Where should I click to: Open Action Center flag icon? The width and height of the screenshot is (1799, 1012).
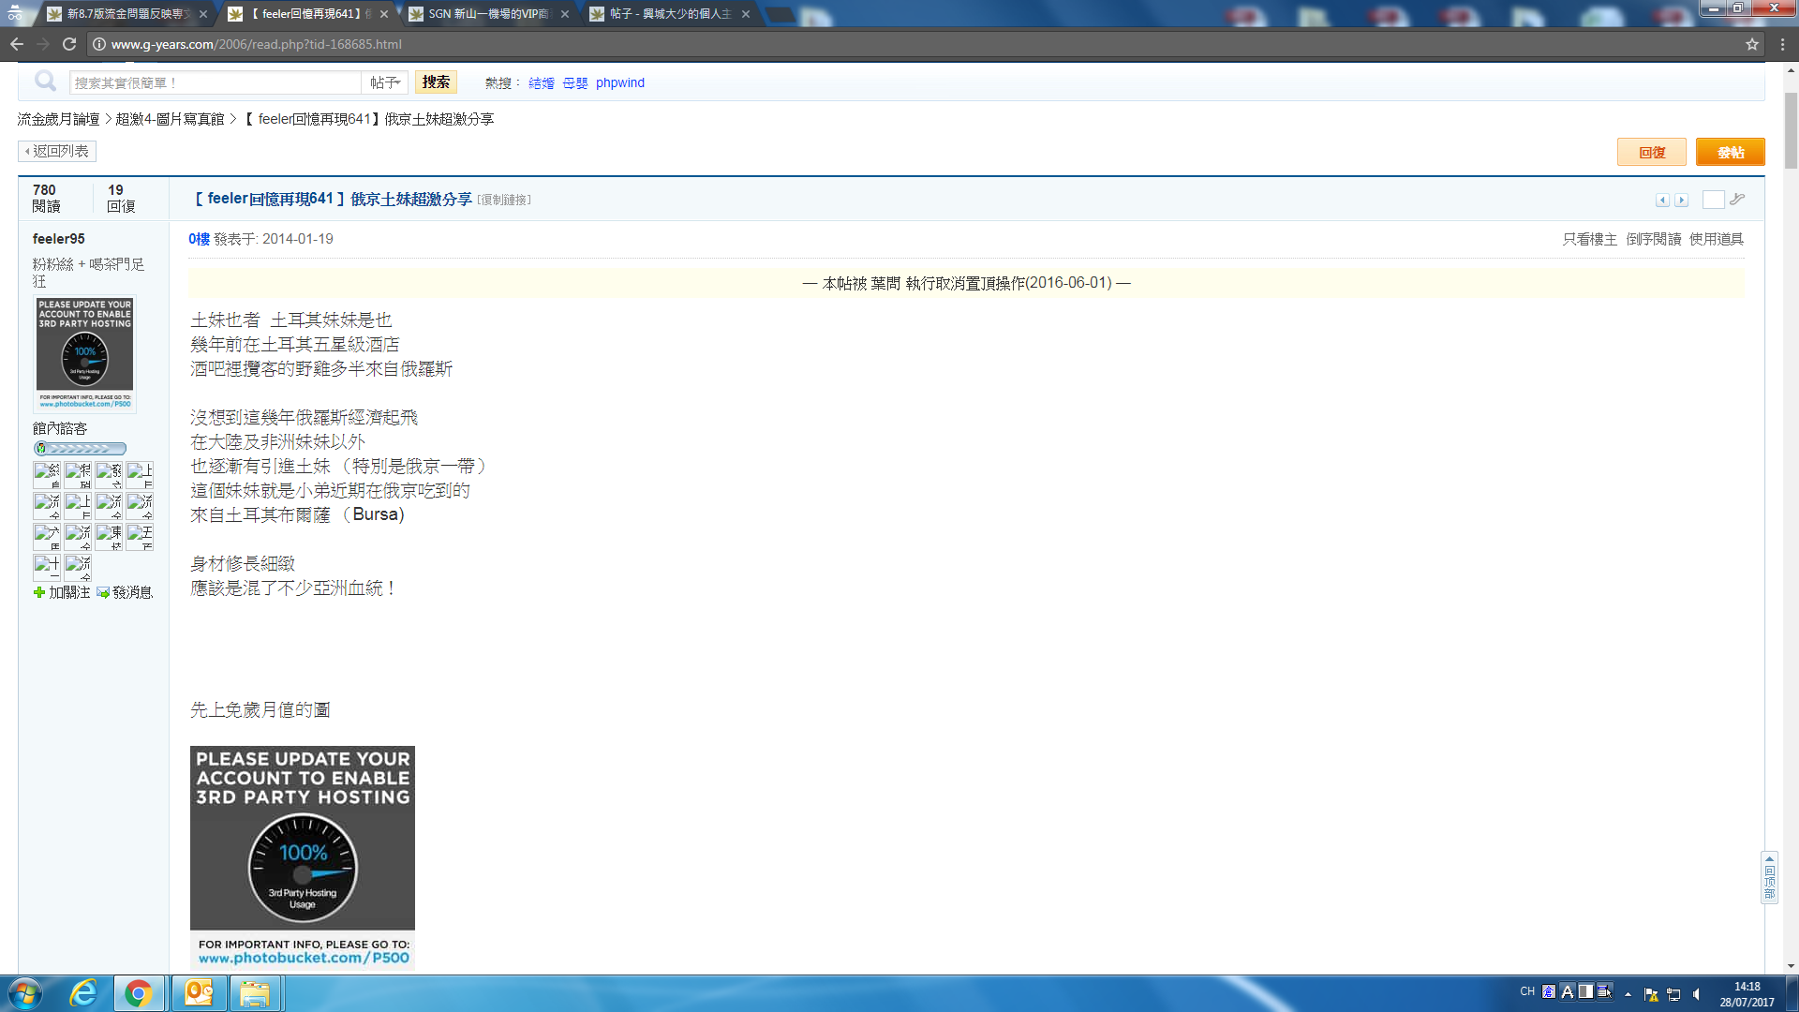coord(1651,994)
